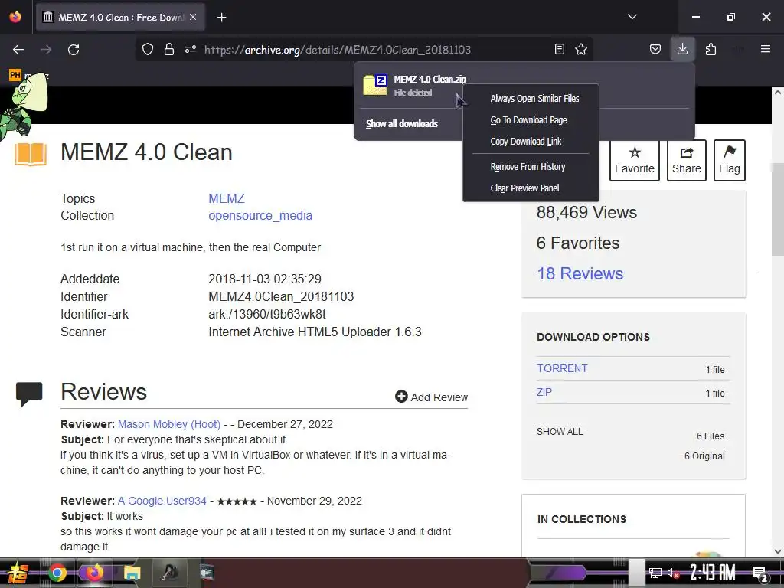
Task: Open the Firefox hamburger menu
Action: [x=765, y=49]
